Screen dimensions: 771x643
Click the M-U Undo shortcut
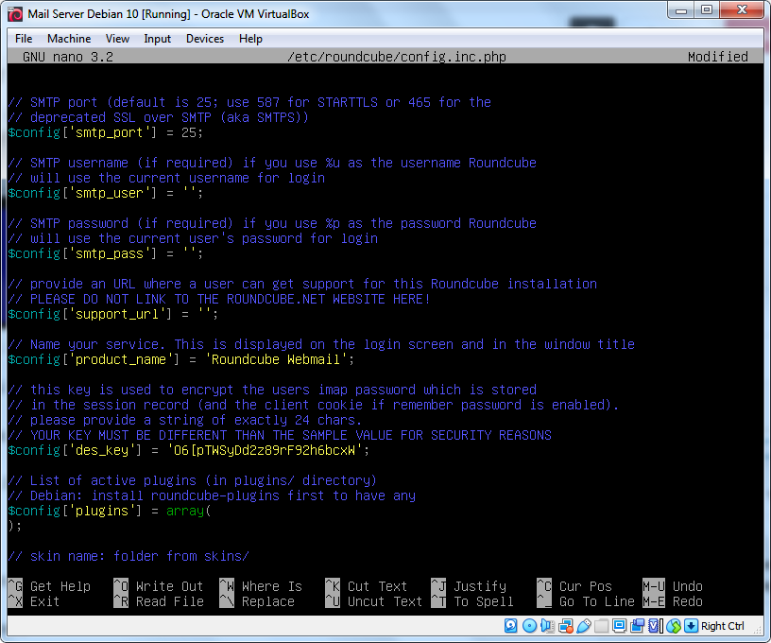[x=673, y=586]
